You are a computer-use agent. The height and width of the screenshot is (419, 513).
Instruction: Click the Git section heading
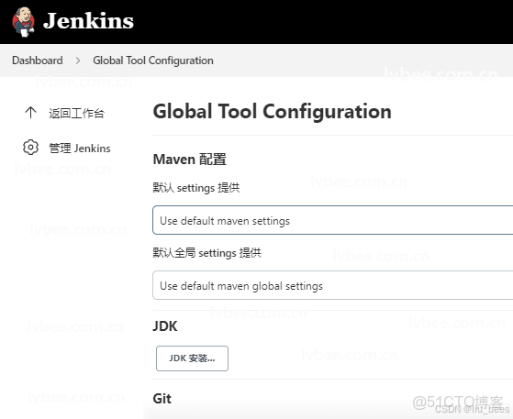(162, 399)
